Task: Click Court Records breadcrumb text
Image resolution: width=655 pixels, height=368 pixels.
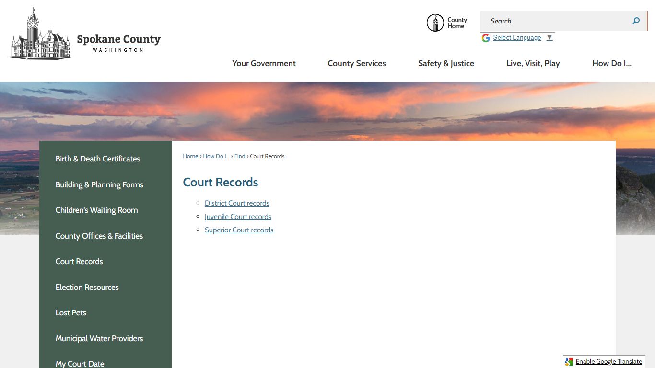Action: coord(267,156)
